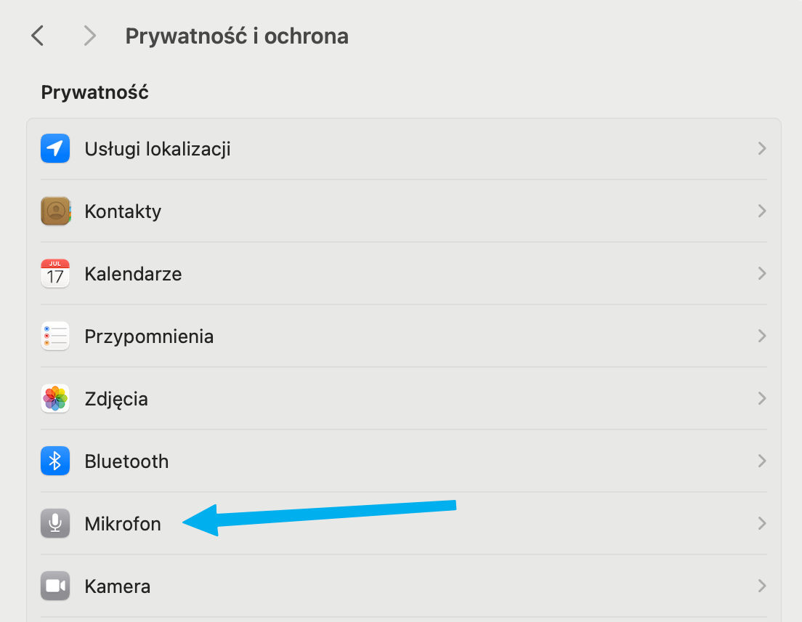Click the Bluetooth symbol icon
Screen dimensions: 802x622
55,461
